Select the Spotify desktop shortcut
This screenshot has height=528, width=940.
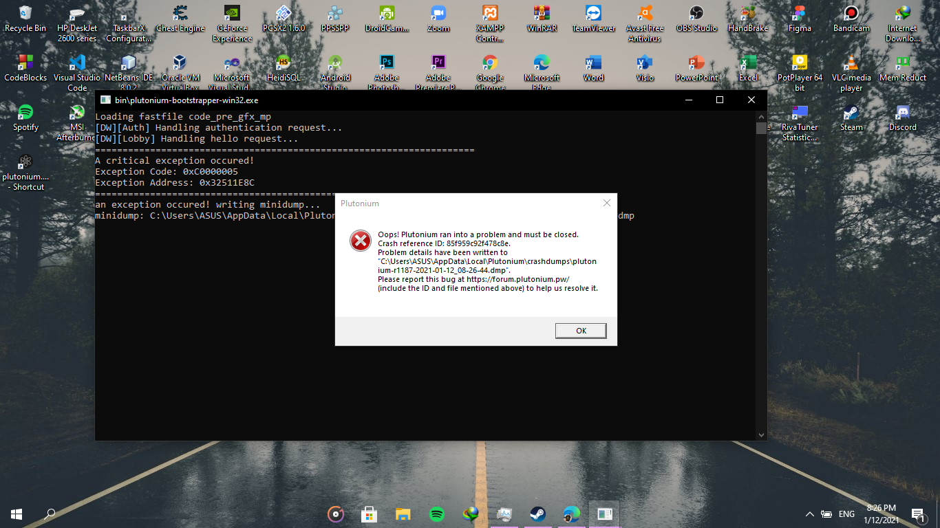[25, 118]
